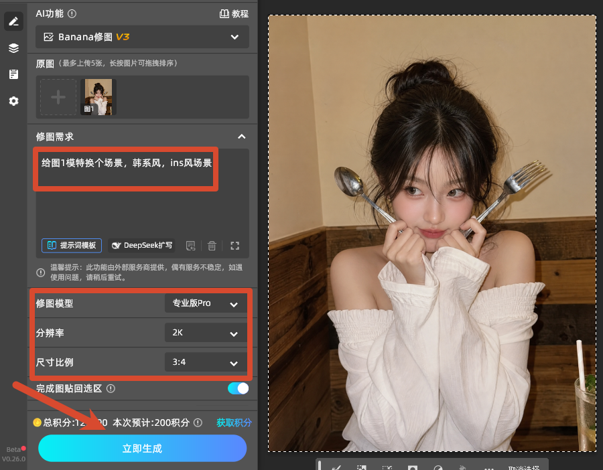This screenshot has width=603, height=470.
Task: Expand the prompt box to fullscreen
Action: pos(235,246)
